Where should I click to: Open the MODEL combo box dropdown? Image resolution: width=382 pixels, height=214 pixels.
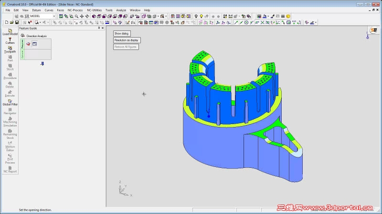pos(54,16)
